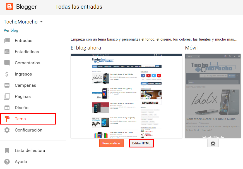
Task: Navigate to Páginas
Action: tap(23, 97)
